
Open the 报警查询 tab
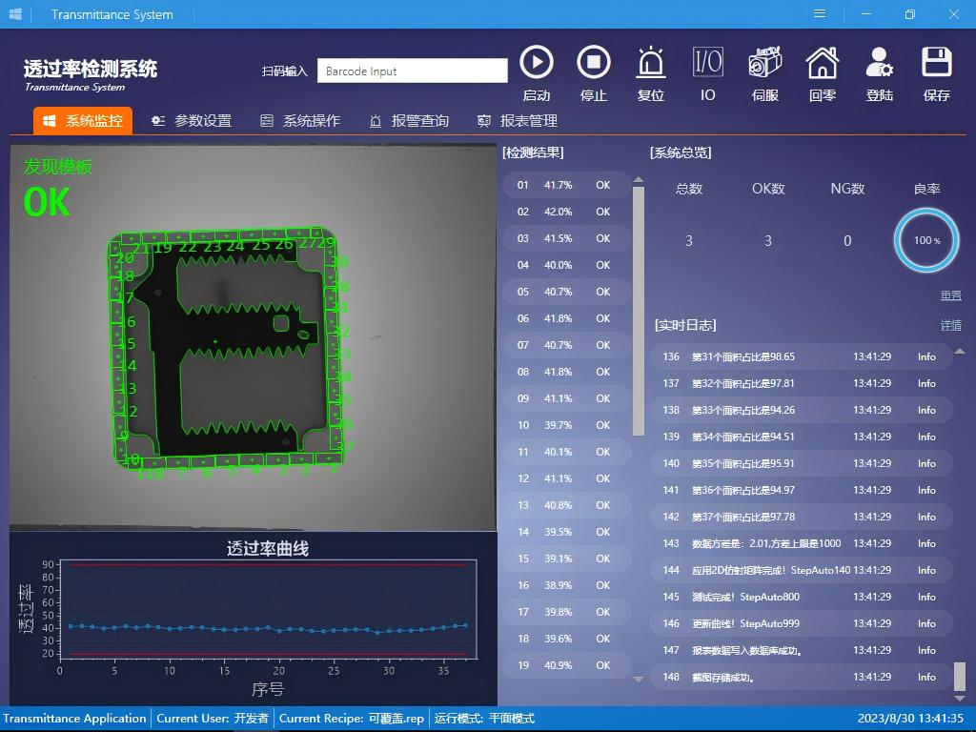409,121
